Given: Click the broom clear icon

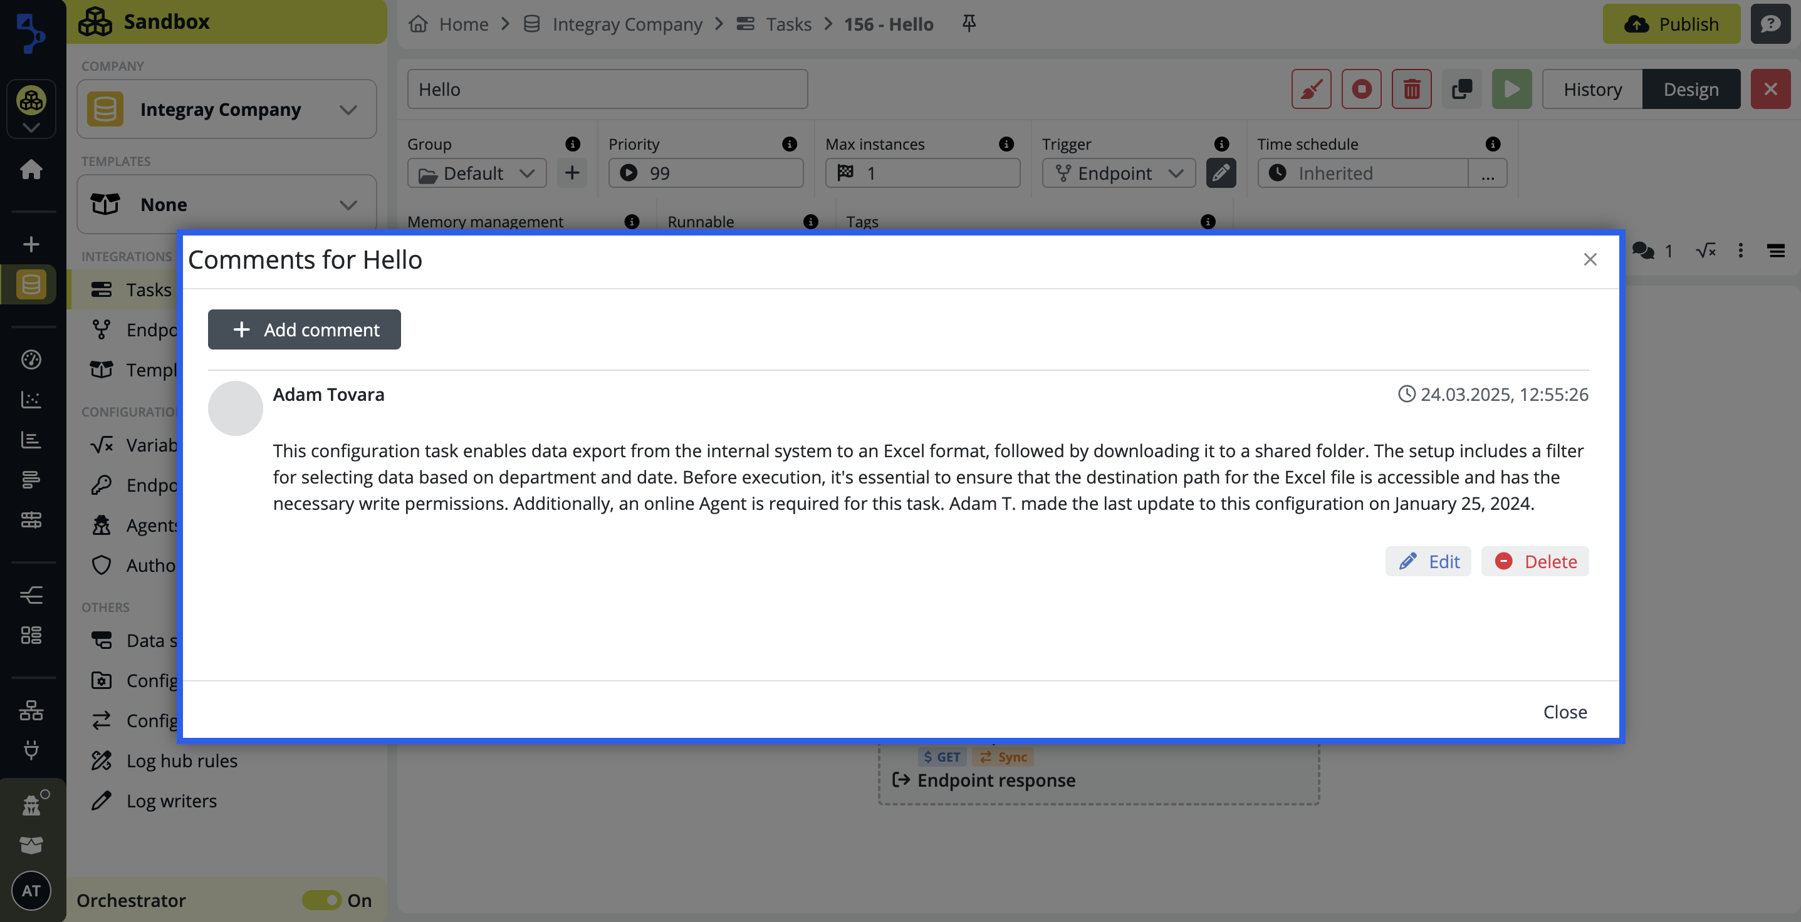Looking at the screenshot, I should 1311,89.
